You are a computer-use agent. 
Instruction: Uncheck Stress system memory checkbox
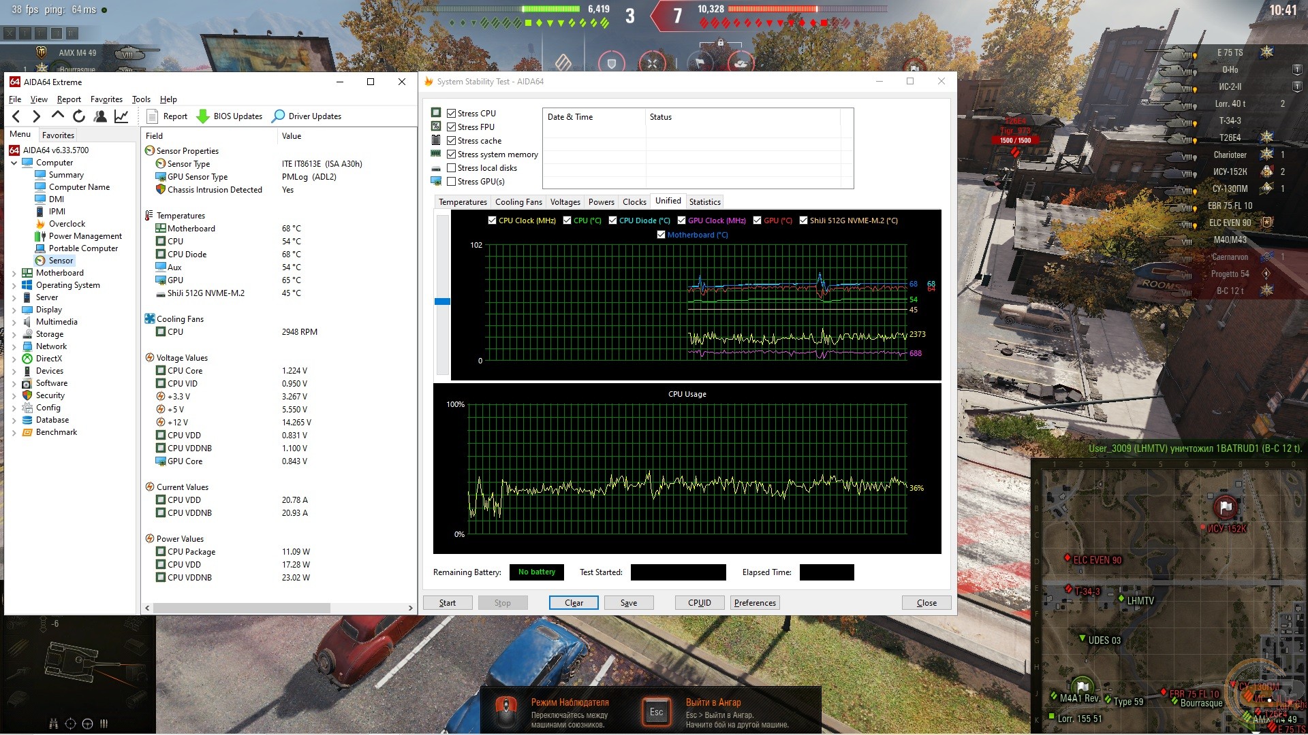(x=451, y=154)
